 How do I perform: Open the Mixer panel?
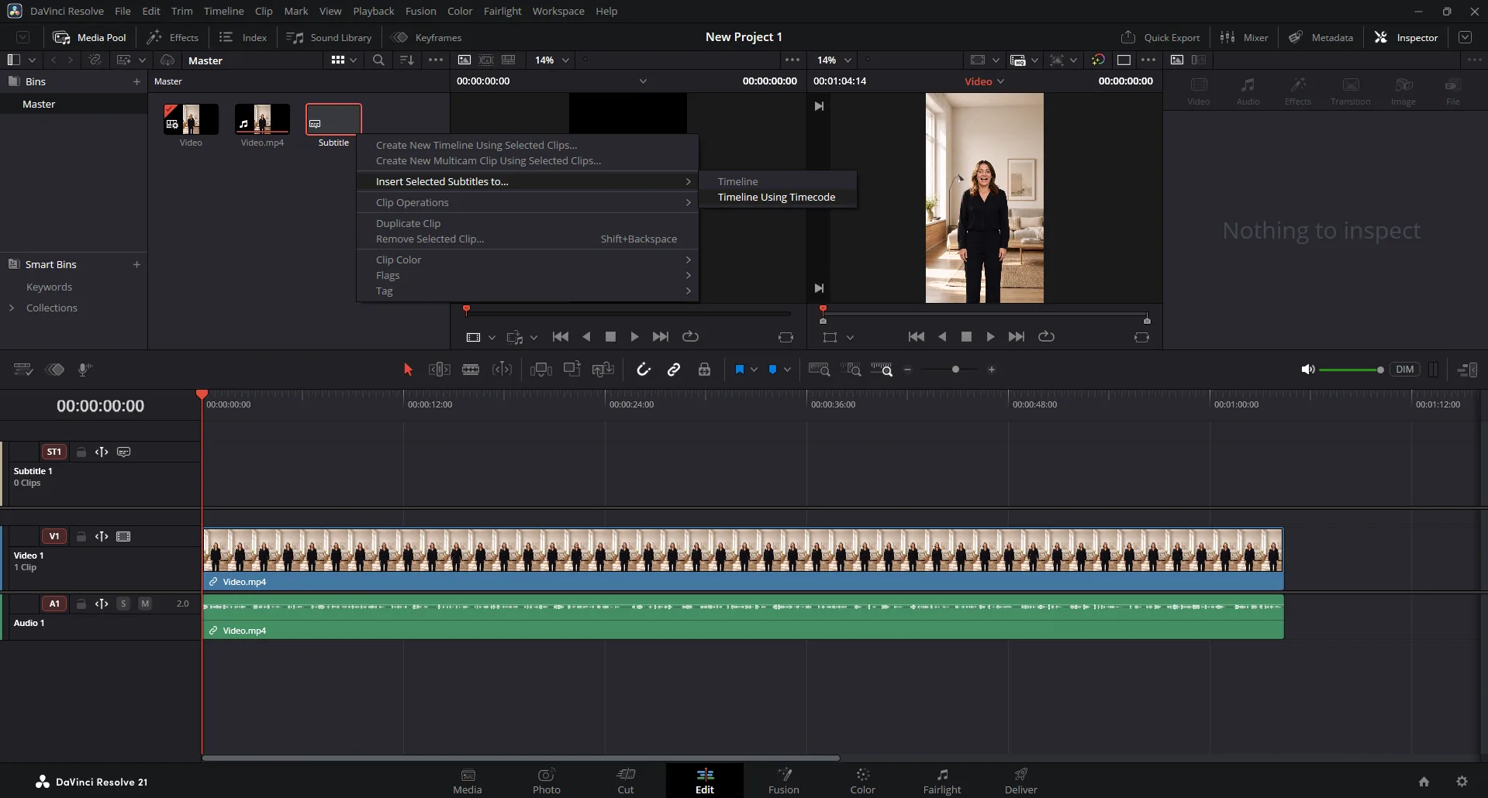(x=1244, y=37)
